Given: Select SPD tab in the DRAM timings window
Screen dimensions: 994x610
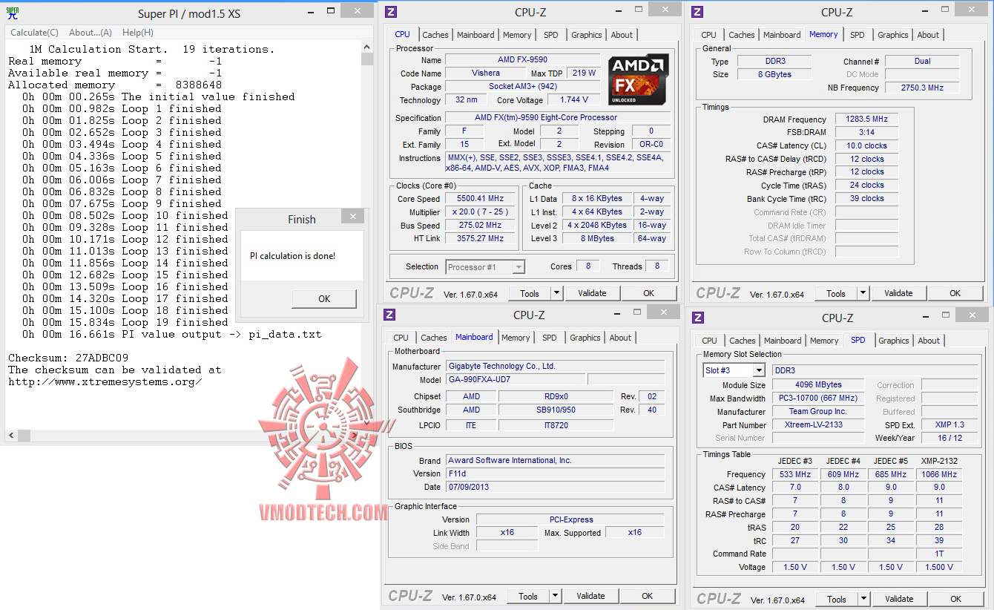Looking at the screenshot, I should (858, 35).
